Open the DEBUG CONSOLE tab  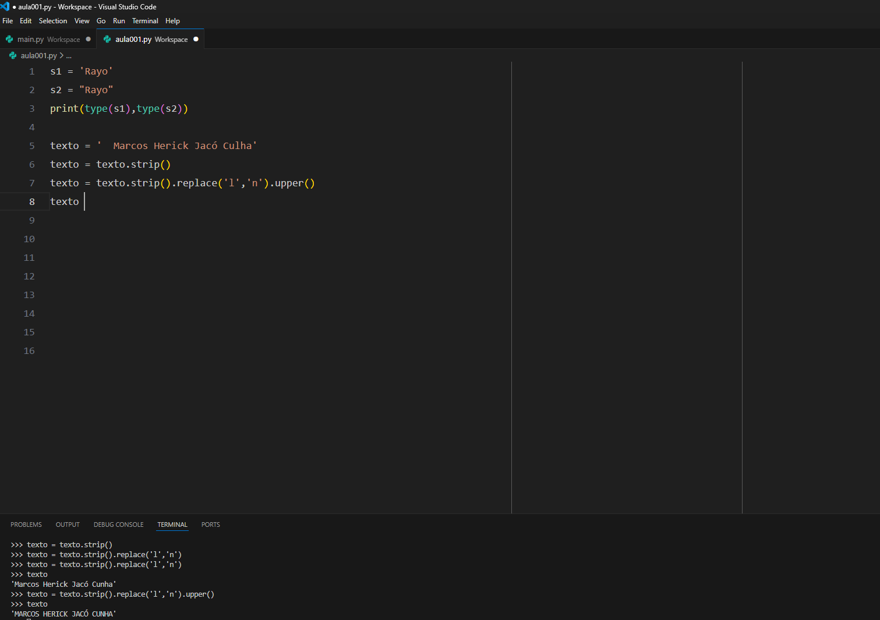coord(118,525)
